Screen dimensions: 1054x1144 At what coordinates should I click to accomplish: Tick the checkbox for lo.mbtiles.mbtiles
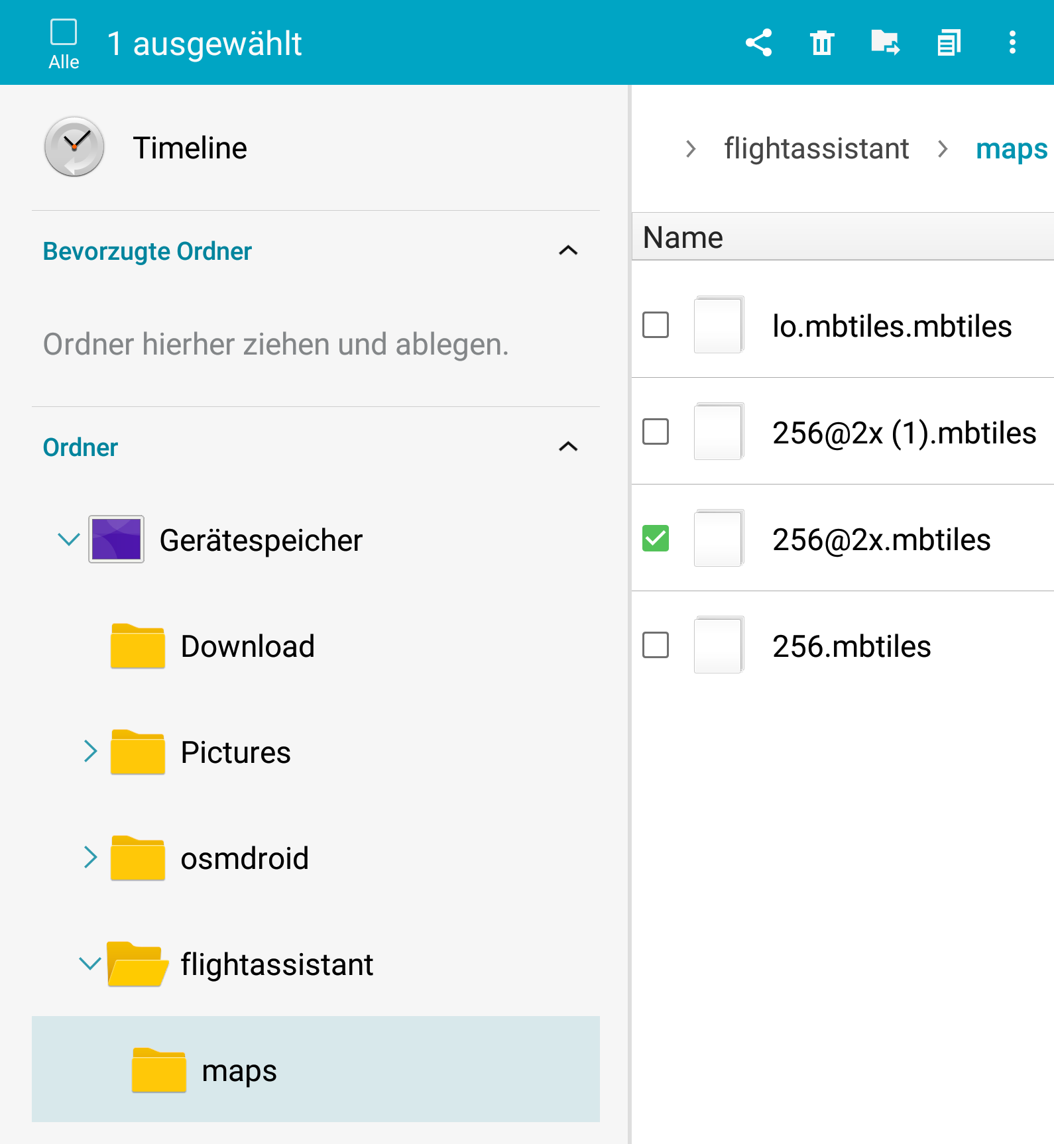pos(656,325)
